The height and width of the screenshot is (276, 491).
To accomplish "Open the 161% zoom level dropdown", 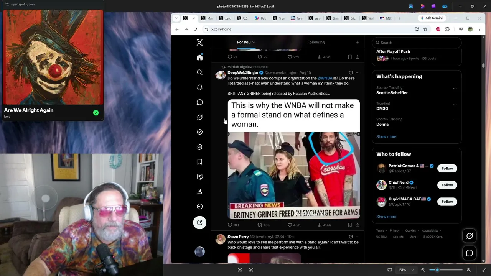I will (x=406, y=270).
